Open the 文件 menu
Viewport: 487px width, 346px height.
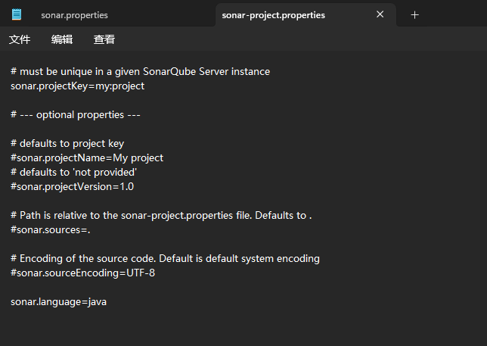point(20,39)
